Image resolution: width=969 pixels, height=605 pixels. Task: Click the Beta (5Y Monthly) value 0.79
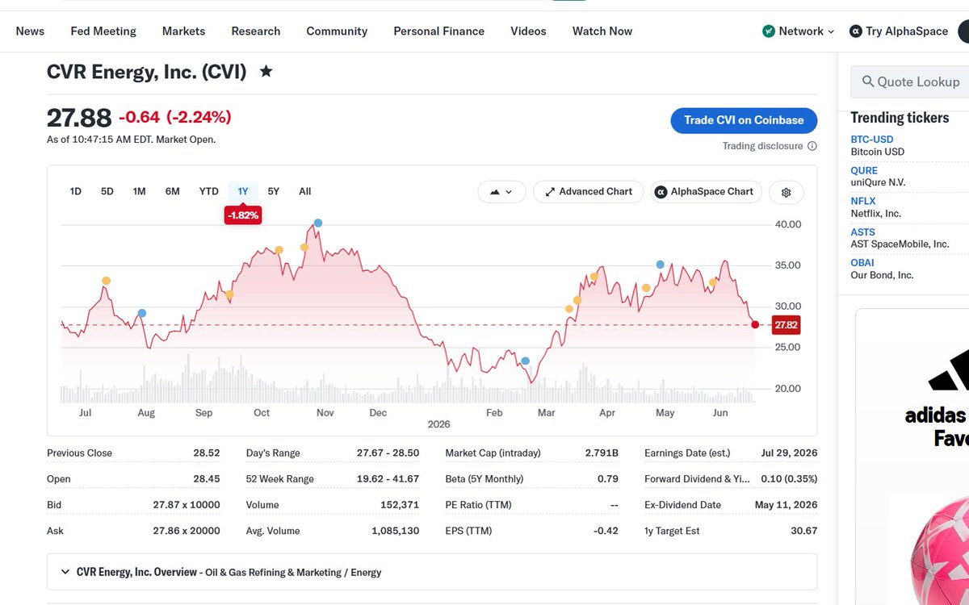[x=608, y=479]
